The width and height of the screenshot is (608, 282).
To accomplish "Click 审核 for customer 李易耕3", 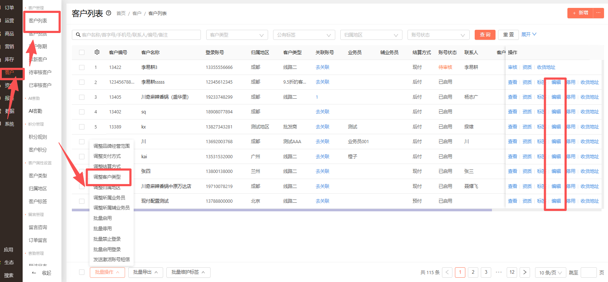I will [x=512, y=67].
